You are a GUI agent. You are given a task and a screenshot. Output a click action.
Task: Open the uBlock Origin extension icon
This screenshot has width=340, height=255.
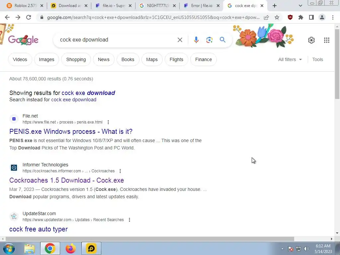[290, 17]
